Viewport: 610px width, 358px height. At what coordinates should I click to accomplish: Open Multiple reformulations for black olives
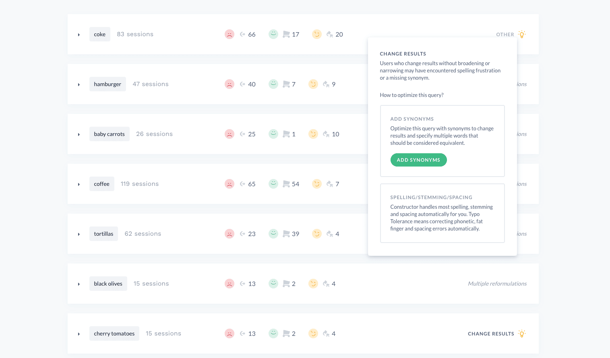[497, 284]
